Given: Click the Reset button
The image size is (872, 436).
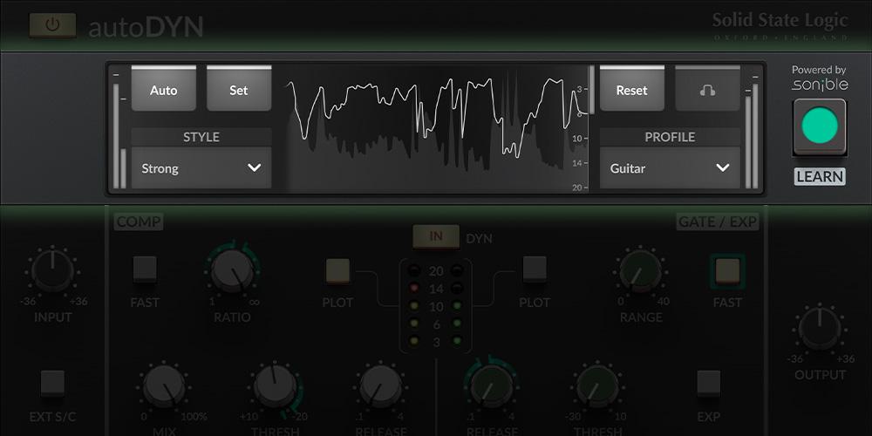Looking at the screenshot, I should (631, 89).
